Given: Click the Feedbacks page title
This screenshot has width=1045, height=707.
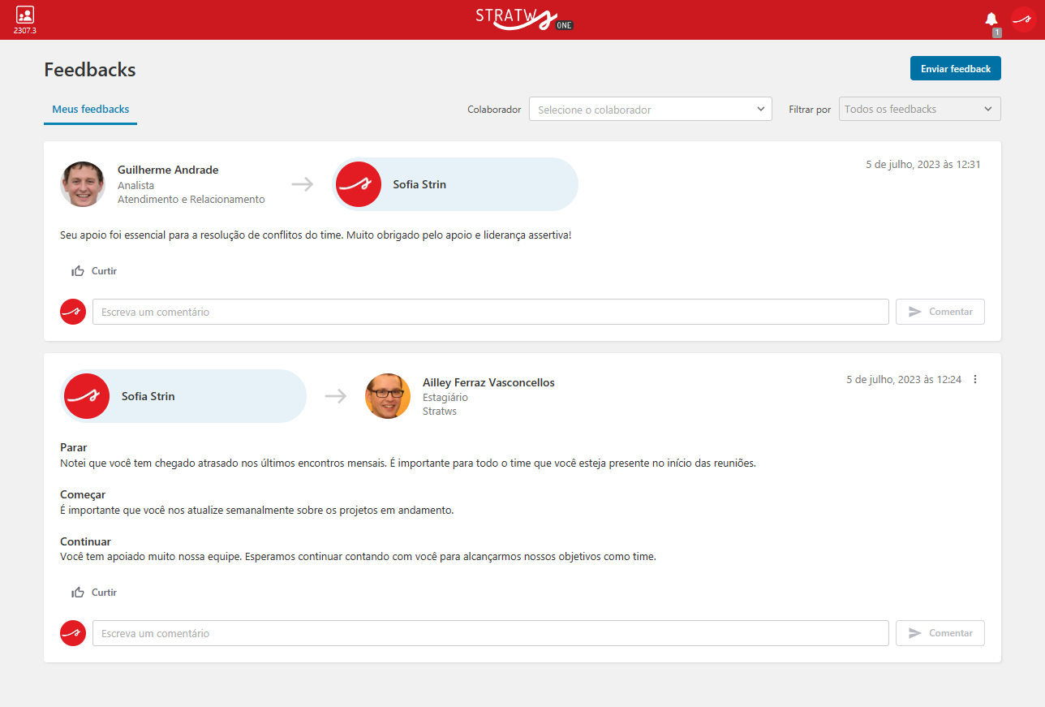Looking at the screenshot, I should pos(90,70).
